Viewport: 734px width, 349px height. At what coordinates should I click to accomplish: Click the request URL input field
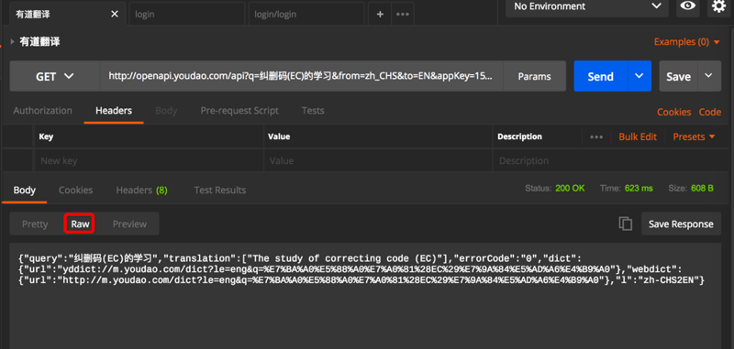(x=301, y=76)
